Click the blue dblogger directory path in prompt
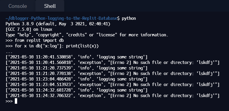Screen dimensions: 229x111 [x=61, y=18]
